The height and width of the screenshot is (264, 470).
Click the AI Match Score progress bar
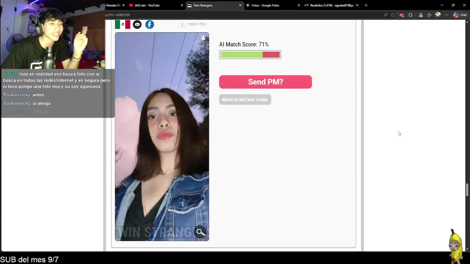[x=250, y=55]
